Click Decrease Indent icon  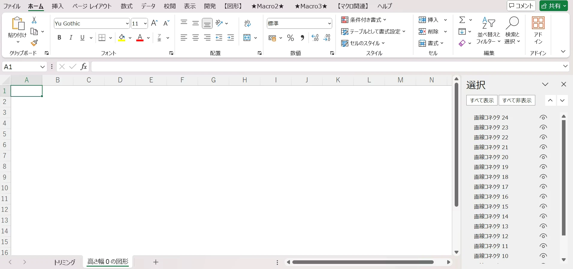[x=219, y=38]
